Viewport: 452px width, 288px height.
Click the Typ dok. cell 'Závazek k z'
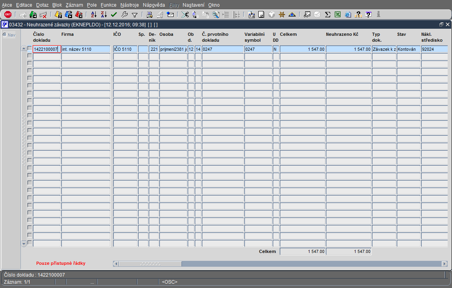click(x=384, y=49)
